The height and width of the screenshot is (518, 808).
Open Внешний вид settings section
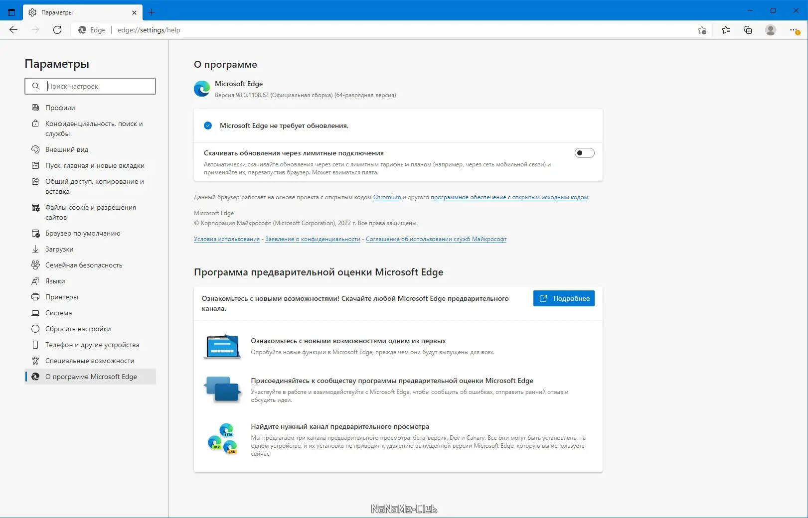click(90, 149)
